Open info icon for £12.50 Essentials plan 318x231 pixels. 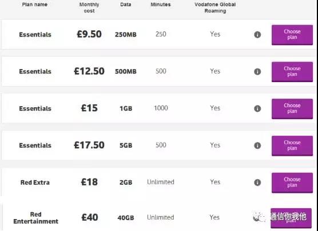click(257, 72)
